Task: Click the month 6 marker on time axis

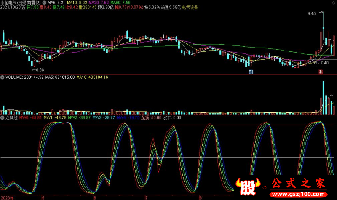Action: coord(95,198)
